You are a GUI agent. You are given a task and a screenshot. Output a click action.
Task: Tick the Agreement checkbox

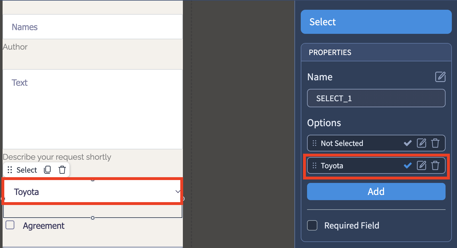pos(10,225)
